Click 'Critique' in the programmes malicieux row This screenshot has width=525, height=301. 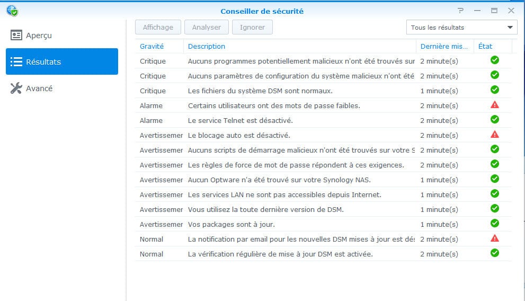click(x=153, y=61)
